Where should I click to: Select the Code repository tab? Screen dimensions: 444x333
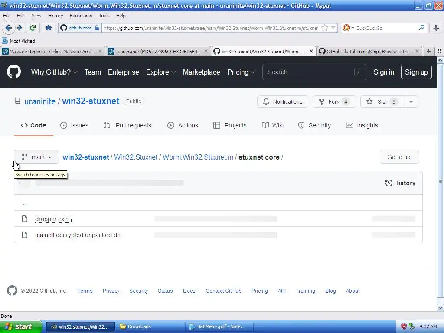tap(33, 125)
